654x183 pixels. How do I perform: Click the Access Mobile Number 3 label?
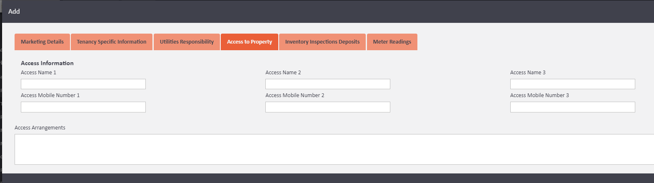coord(539,95)
